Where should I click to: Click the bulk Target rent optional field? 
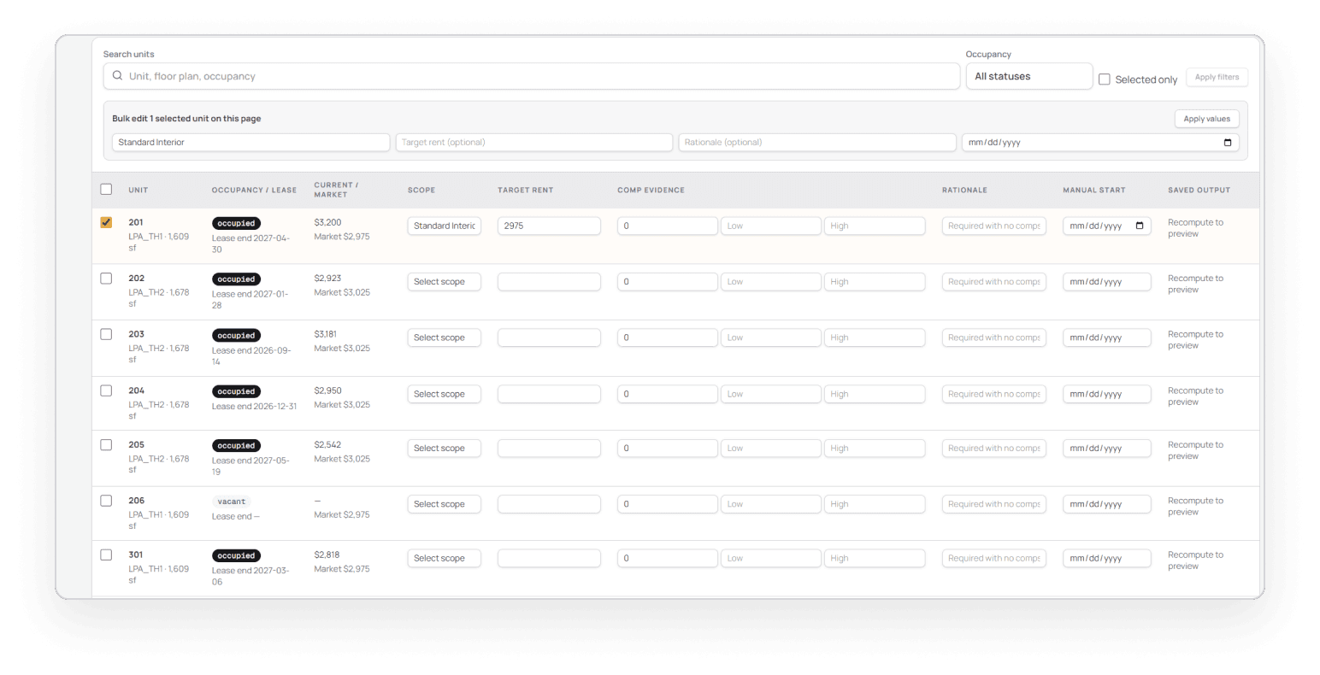[534, 143]
